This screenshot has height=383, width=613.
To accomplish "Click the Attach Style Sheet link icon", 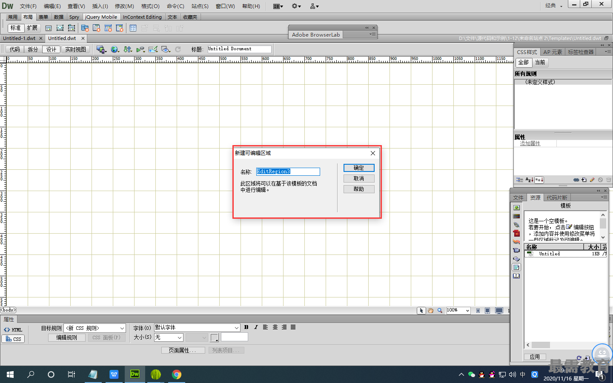I will point(576,180).
